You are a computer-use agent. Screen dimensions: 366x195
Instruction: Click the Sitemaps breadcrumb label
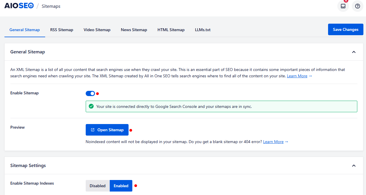pyautogui.click(x=51, y=6)
